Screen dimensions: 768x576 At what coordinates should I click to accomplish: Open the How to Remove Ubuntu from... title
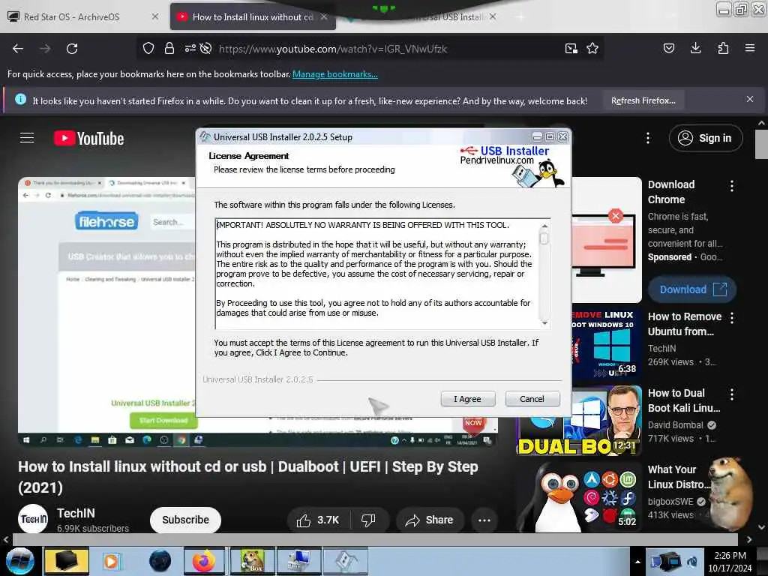pos(684,324)
